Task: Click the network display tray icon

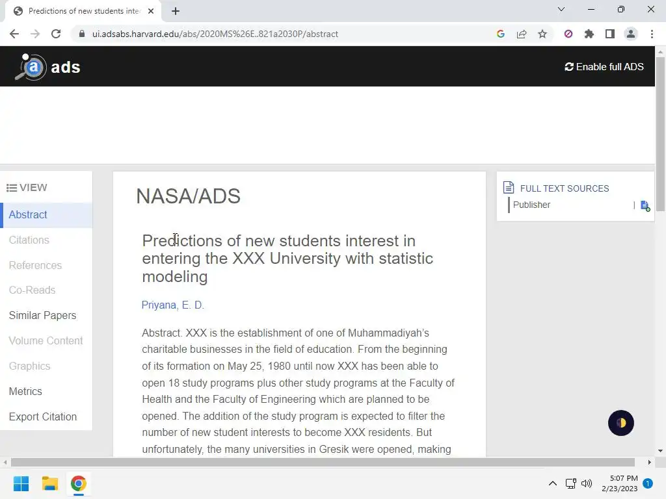Action: [570, 483]
